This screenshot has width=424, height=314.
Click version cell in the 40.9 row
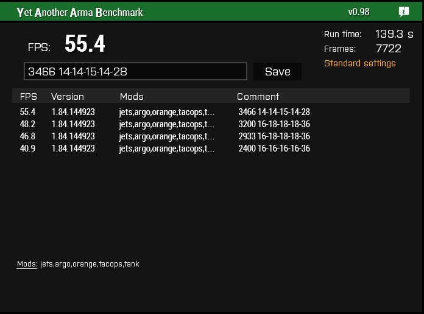point(73,148)
